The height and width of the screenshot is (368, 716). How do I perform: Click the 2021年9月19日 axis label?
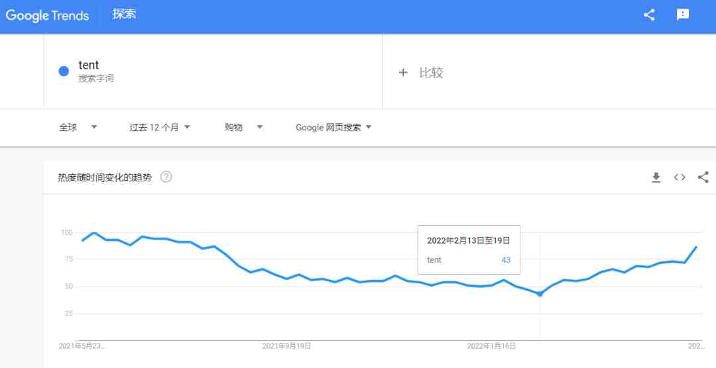287,346
